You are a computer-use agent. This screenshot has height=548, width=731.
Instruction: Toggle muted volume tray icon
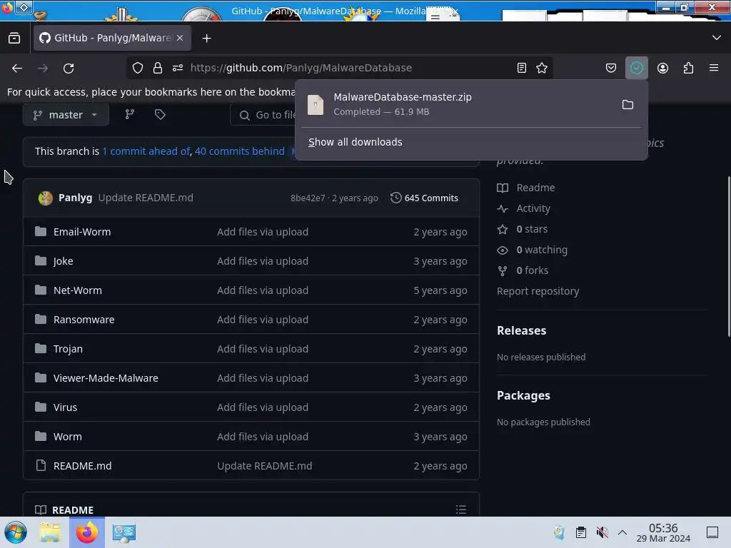pyautogui.click(x=602, y=532)
